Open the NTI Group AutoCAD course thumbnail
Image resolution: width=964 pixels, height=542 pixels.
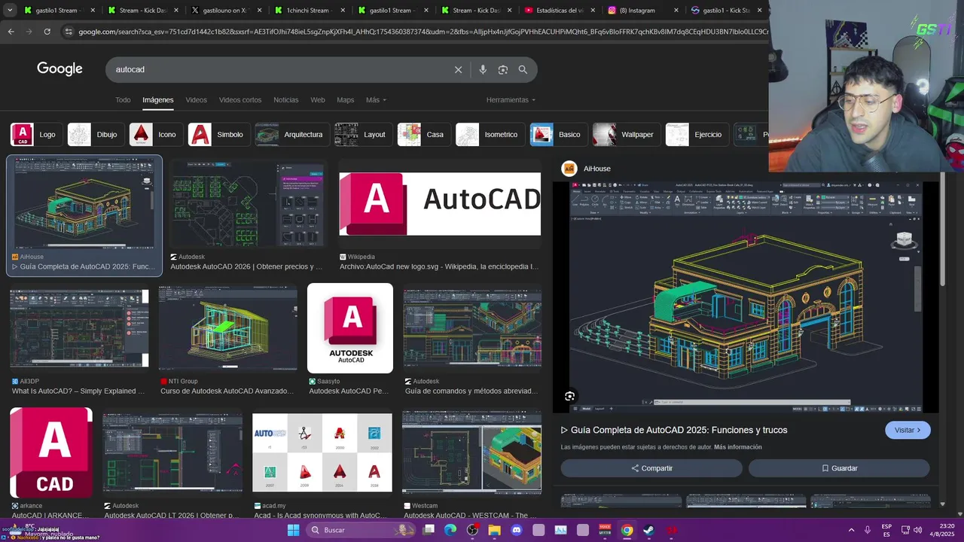pos(228,328)
